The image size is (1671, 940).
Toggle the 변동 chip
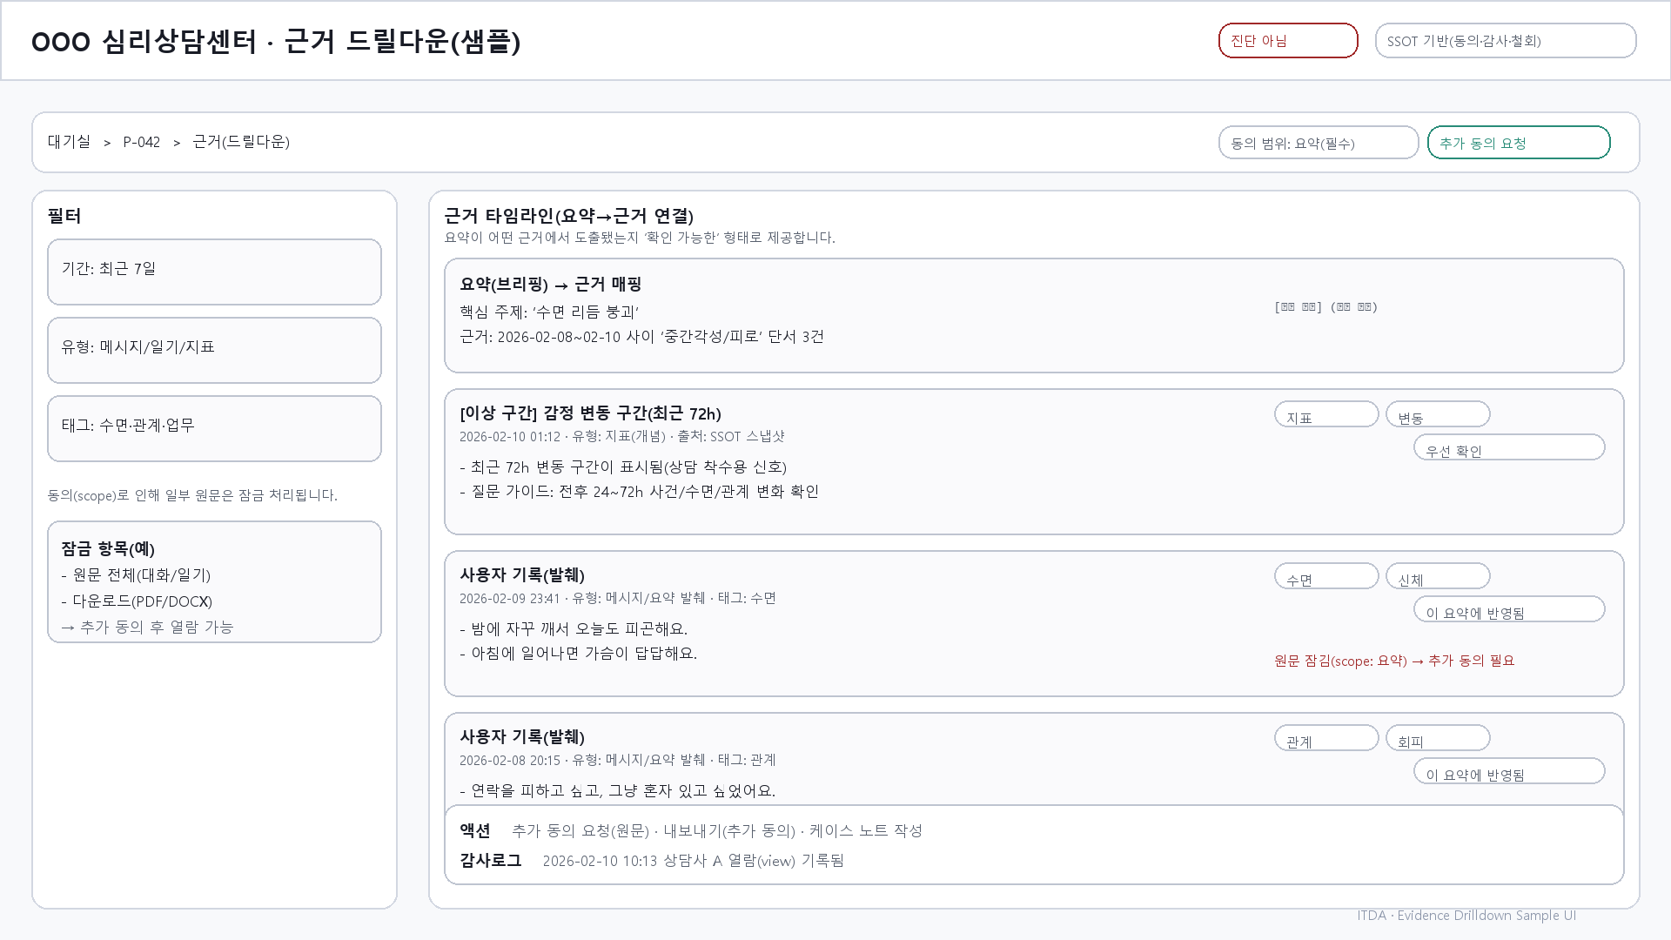(1437, 413)
